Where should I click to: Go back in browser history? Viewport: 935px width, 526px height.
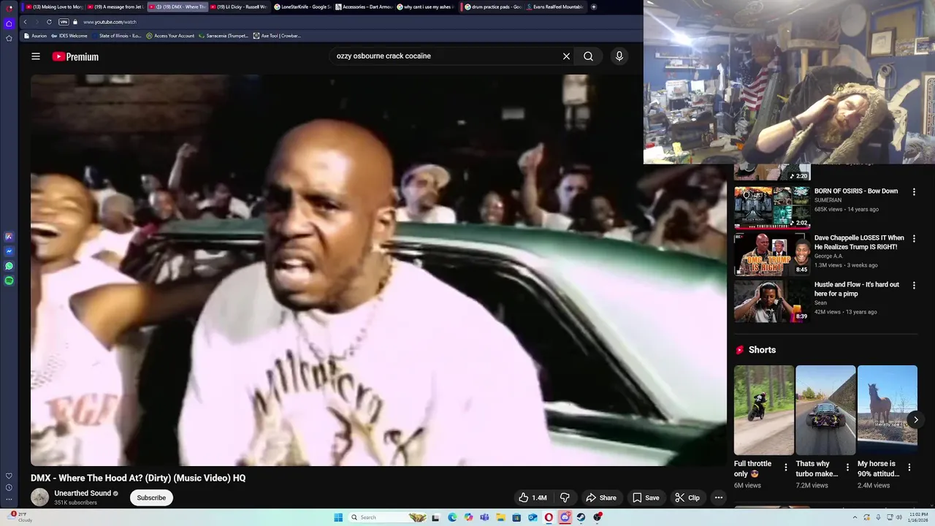25,22
